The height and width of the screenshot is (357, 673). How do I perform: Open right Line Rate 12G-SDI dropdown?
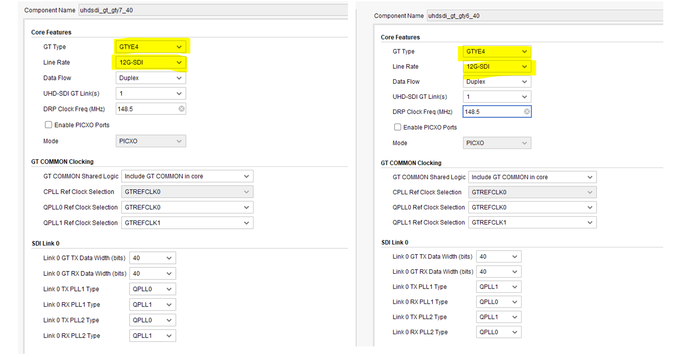tap(496, 67)
